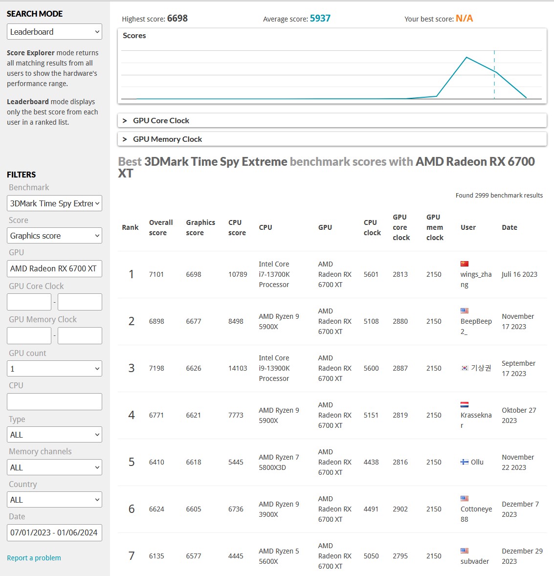Viewport: 554px width, 576px height.
Task: Click CPU score 14103 in rank 3
Action: [237, 368]
